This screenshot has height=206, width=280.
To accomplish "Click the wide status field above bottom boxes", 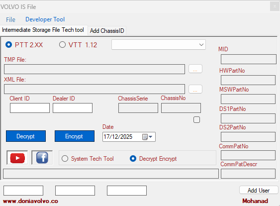I will tap(111, 174).
